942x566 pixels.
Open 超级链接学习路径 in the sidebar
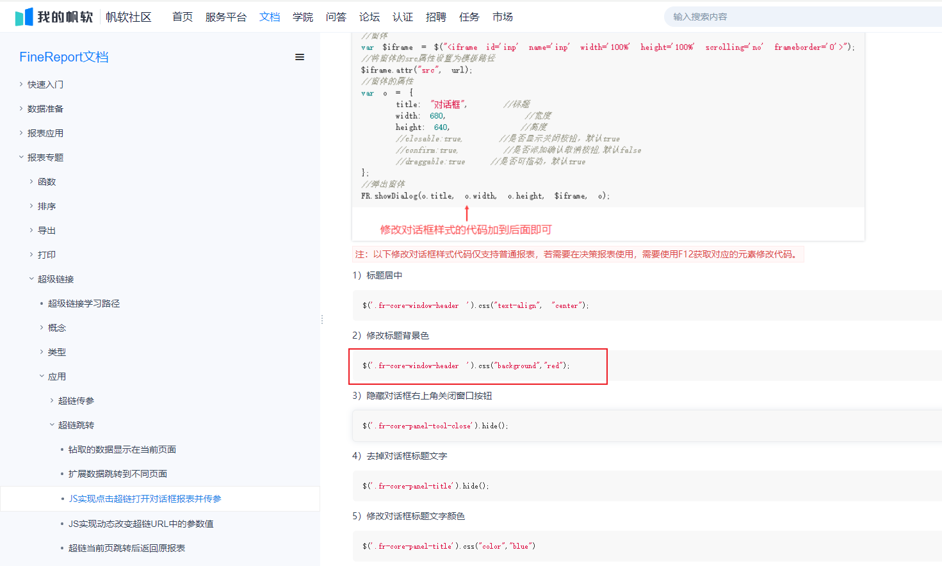[x=84, y=303]
